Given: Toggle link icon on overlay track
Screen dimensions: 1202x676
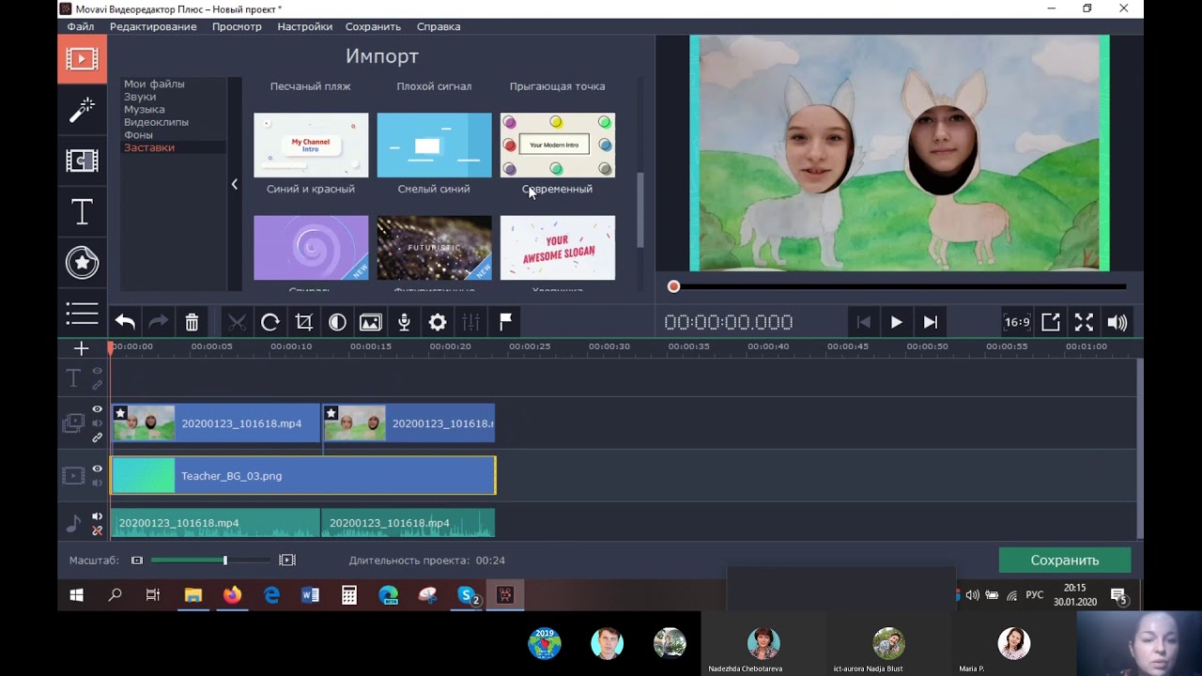Looking at the screenshot, I should pos(97,438).
